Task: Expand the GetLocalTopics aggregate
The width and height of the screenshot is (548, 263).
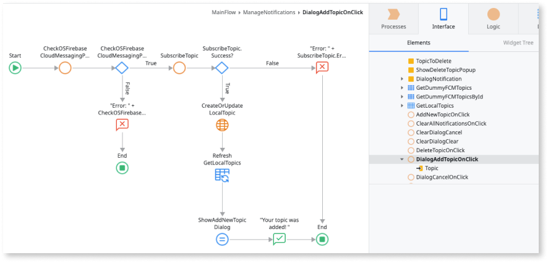Action: point(403,106)
